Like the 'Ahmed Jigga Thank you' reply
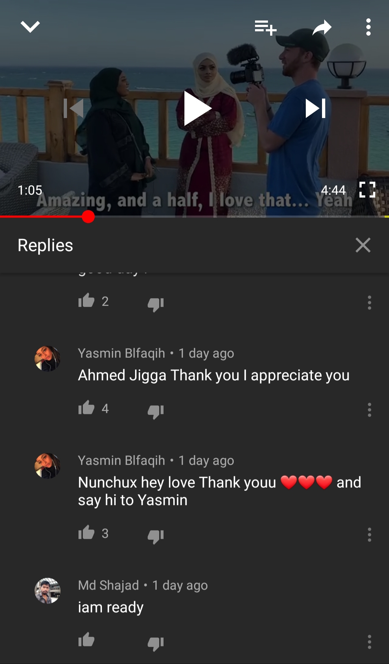This screenshot has width=389, height=664. point(86,408)
